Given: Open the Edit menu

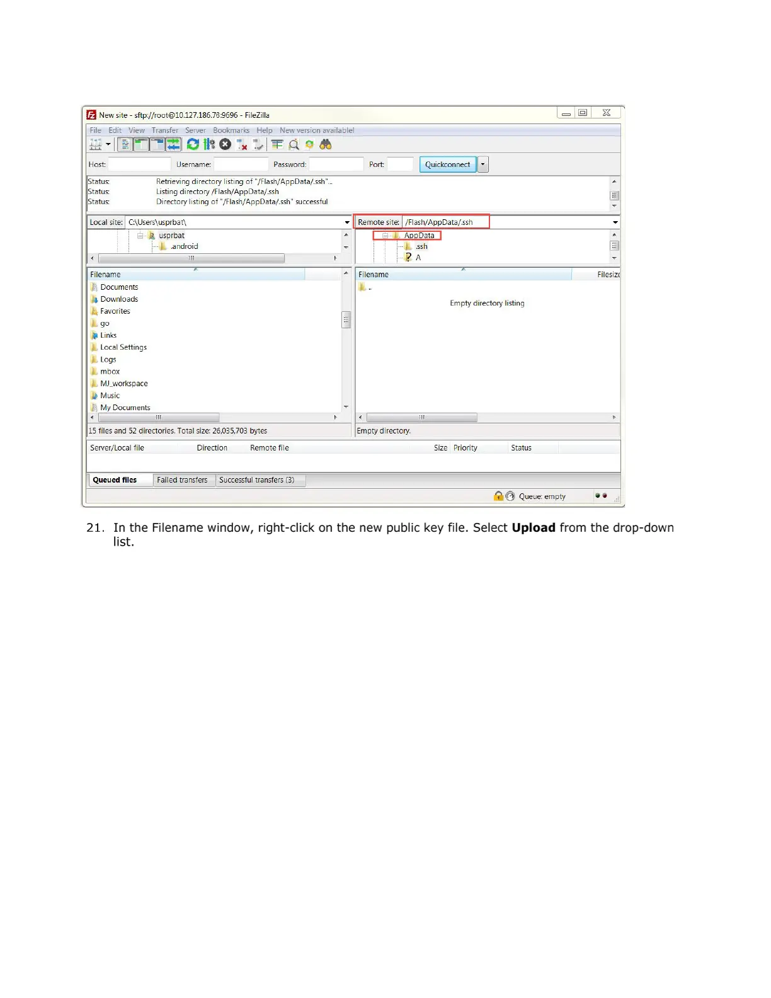Looking at the screenshot, I should [115, 130].
